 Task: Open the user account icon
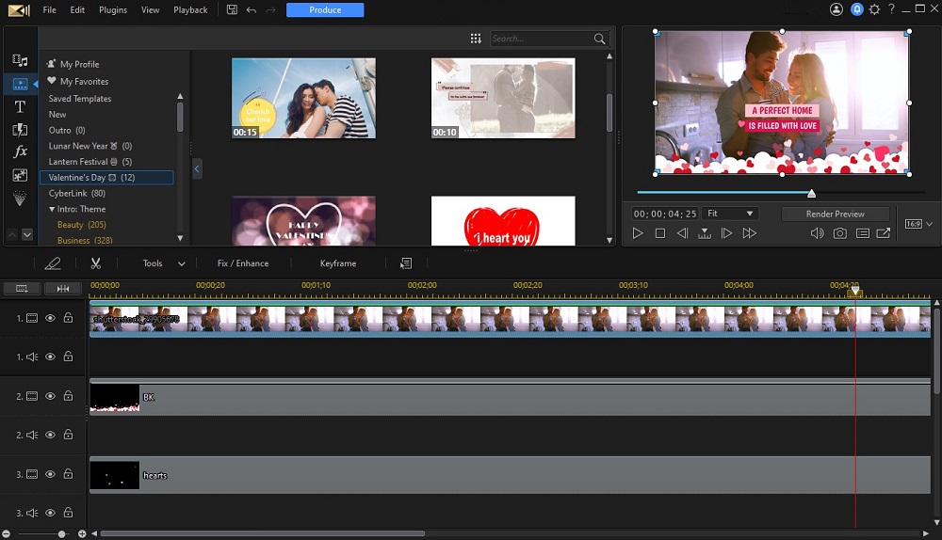(836, 9)
